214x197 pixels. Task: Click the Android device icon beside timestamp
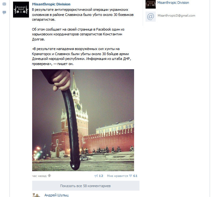pyautogui.click(x=49, y=176)
